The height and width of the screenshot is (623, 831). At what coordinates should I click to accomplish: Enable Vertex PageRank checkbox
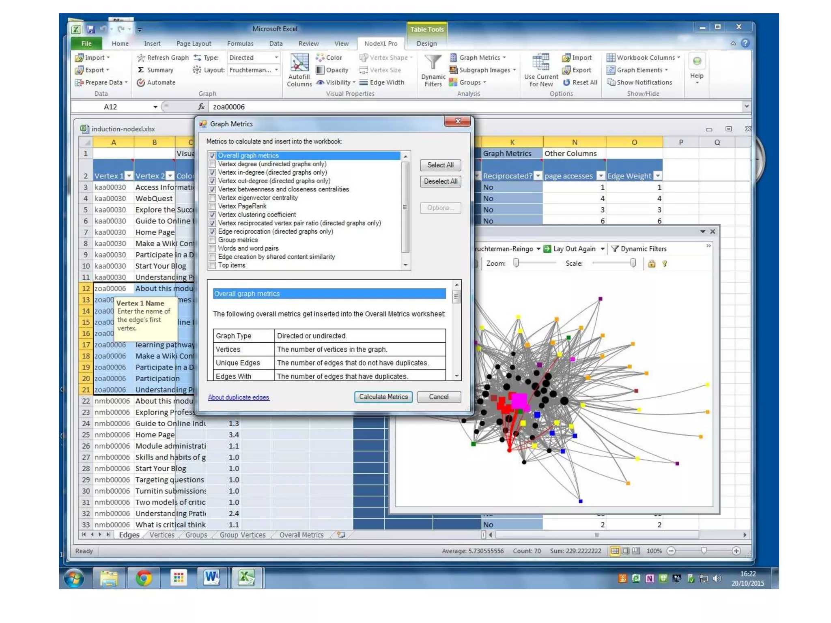click(212, 206)
